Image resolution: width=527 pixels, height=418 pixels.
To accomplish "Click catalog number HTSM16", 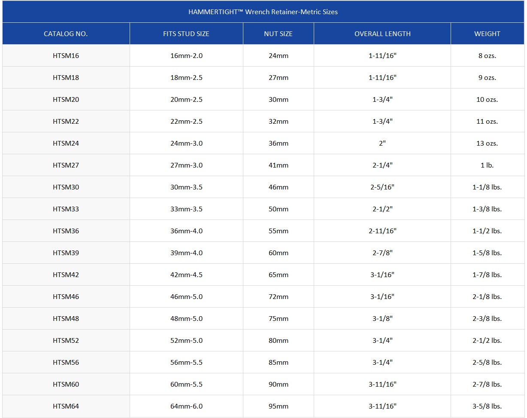I will point(66,56).
